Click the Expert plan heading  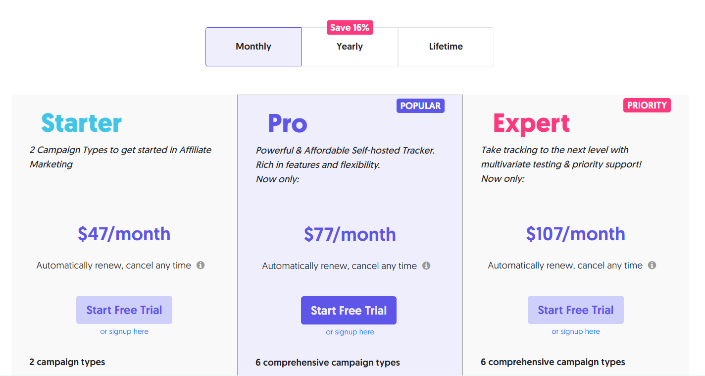(531, 124)
